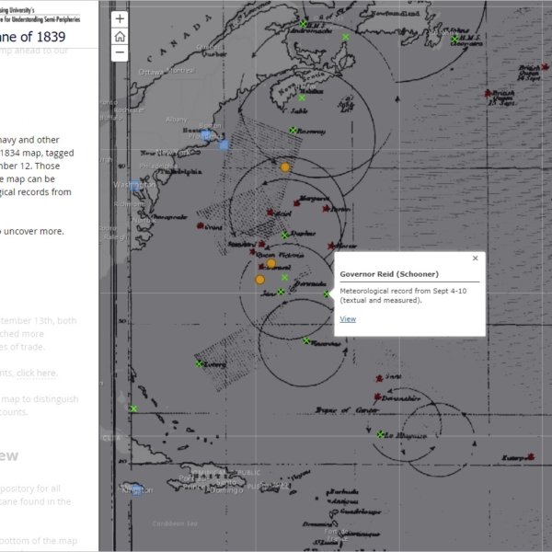Image resolution: width=552 pixels, height=552 pixels.
Task: Click green X marker in Newfoundland
Action: pyautogui.click(x=346, y=37)
